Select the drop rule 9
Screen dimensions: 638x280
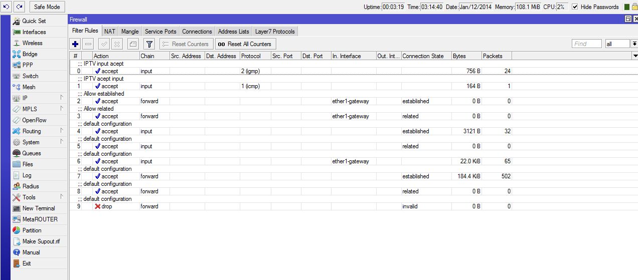point(291,206)
